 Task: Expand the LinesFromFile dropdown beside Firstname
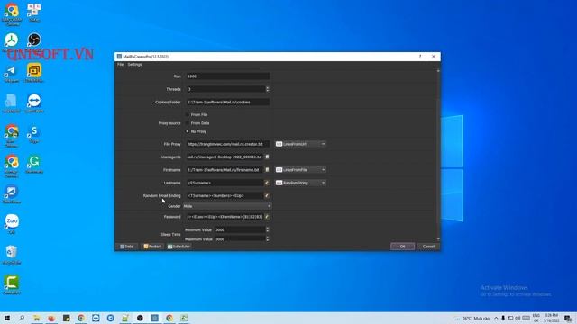pos(300,170)
